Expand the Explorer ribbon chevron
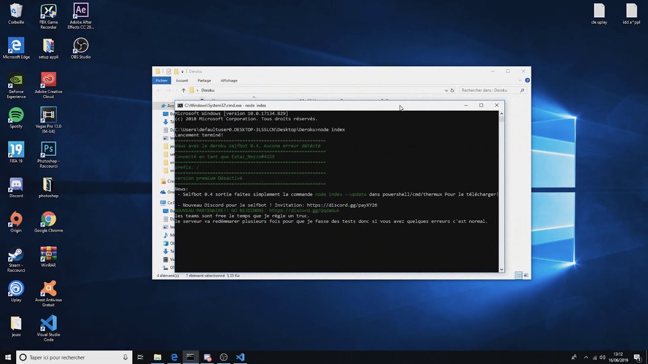The width and height of the screenshot is (648, 364). [x=521, y=80]
